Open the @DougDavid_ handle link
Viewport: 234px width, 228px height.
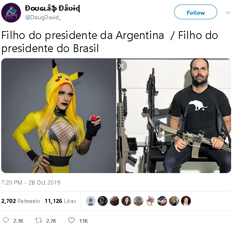(x=43, y=18)
